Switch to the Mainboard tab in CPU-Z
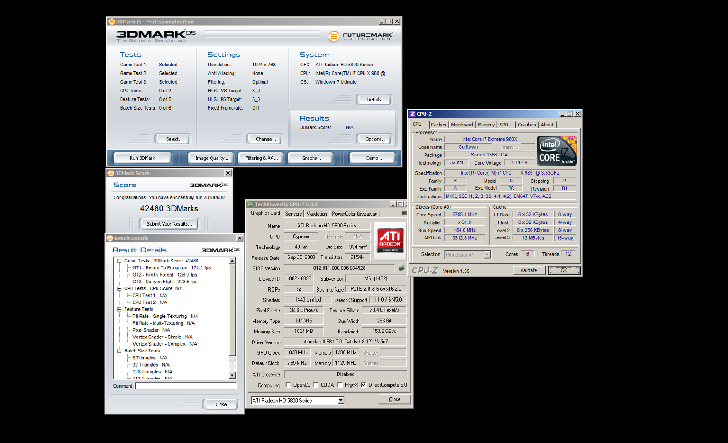The width and height of the screenshot is (728, 443). tap(462, 125)
